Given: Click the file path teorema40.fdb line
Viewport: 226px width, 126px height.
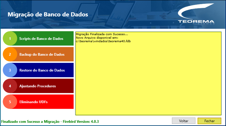Looking at the screenshot, I should tap(103, 41).
